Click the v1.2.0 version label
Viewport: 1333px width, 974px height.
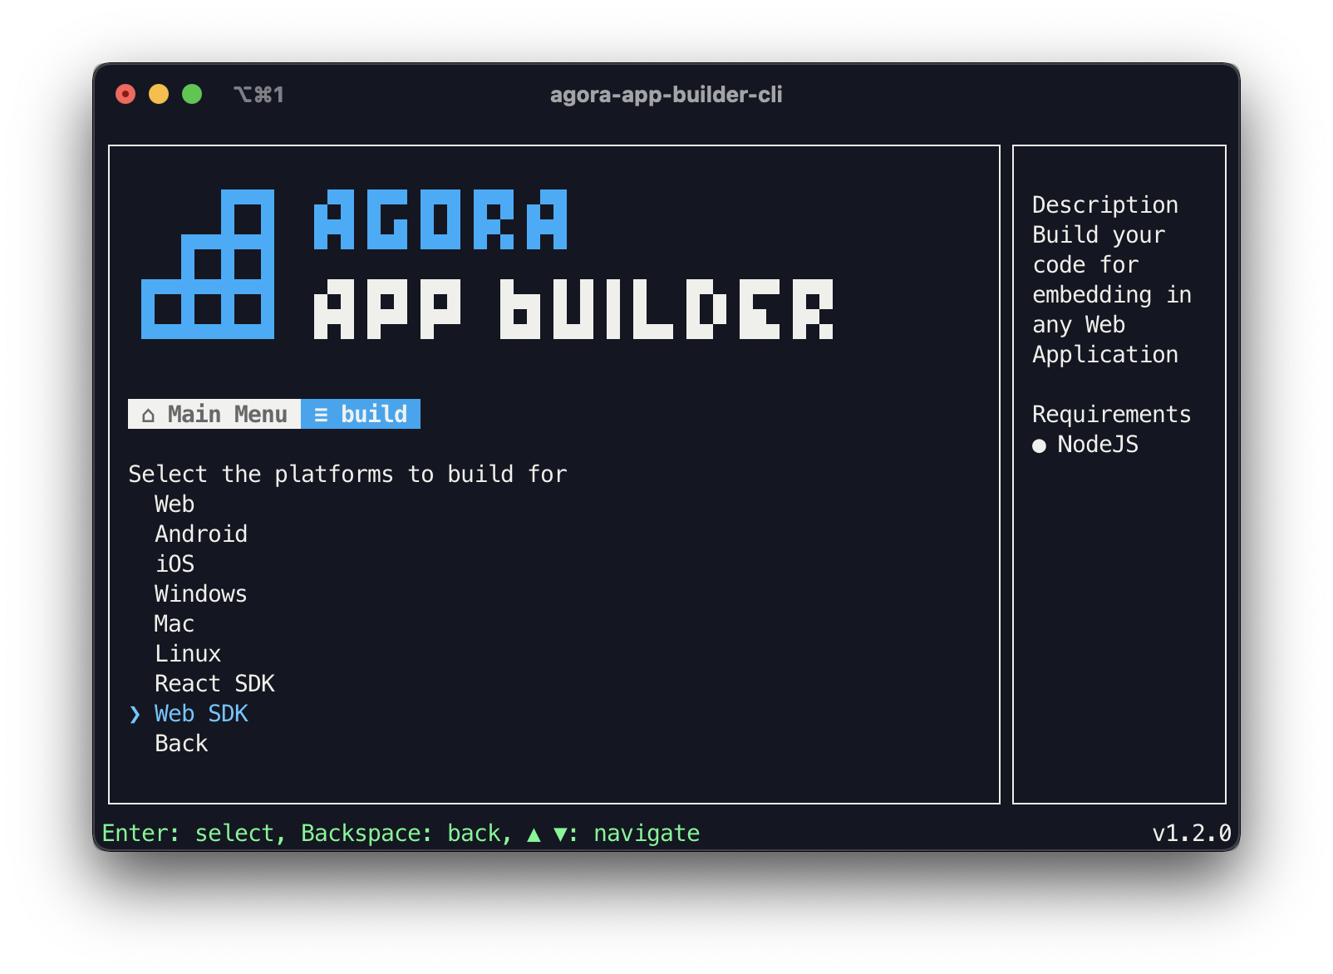pyautogui.click(x=1192, y=834)
